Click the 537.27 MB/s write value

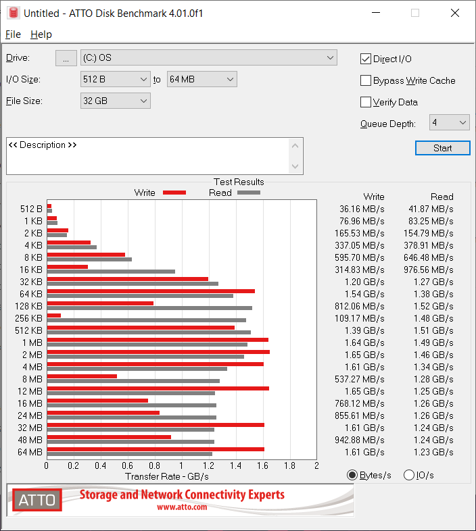point(360,379)
